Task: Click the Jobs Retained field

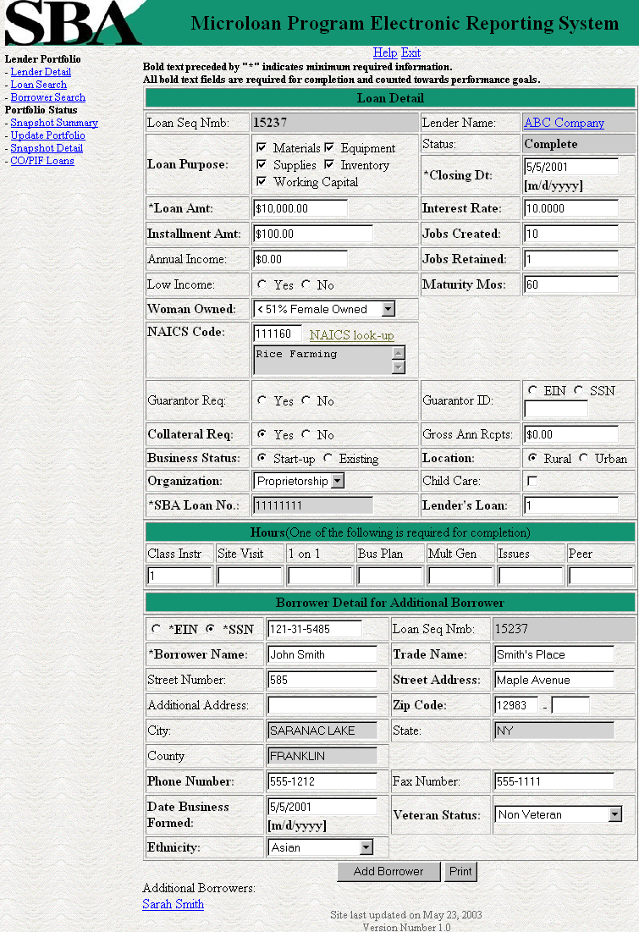Action: pyautogui.click(x=571, y=259)
